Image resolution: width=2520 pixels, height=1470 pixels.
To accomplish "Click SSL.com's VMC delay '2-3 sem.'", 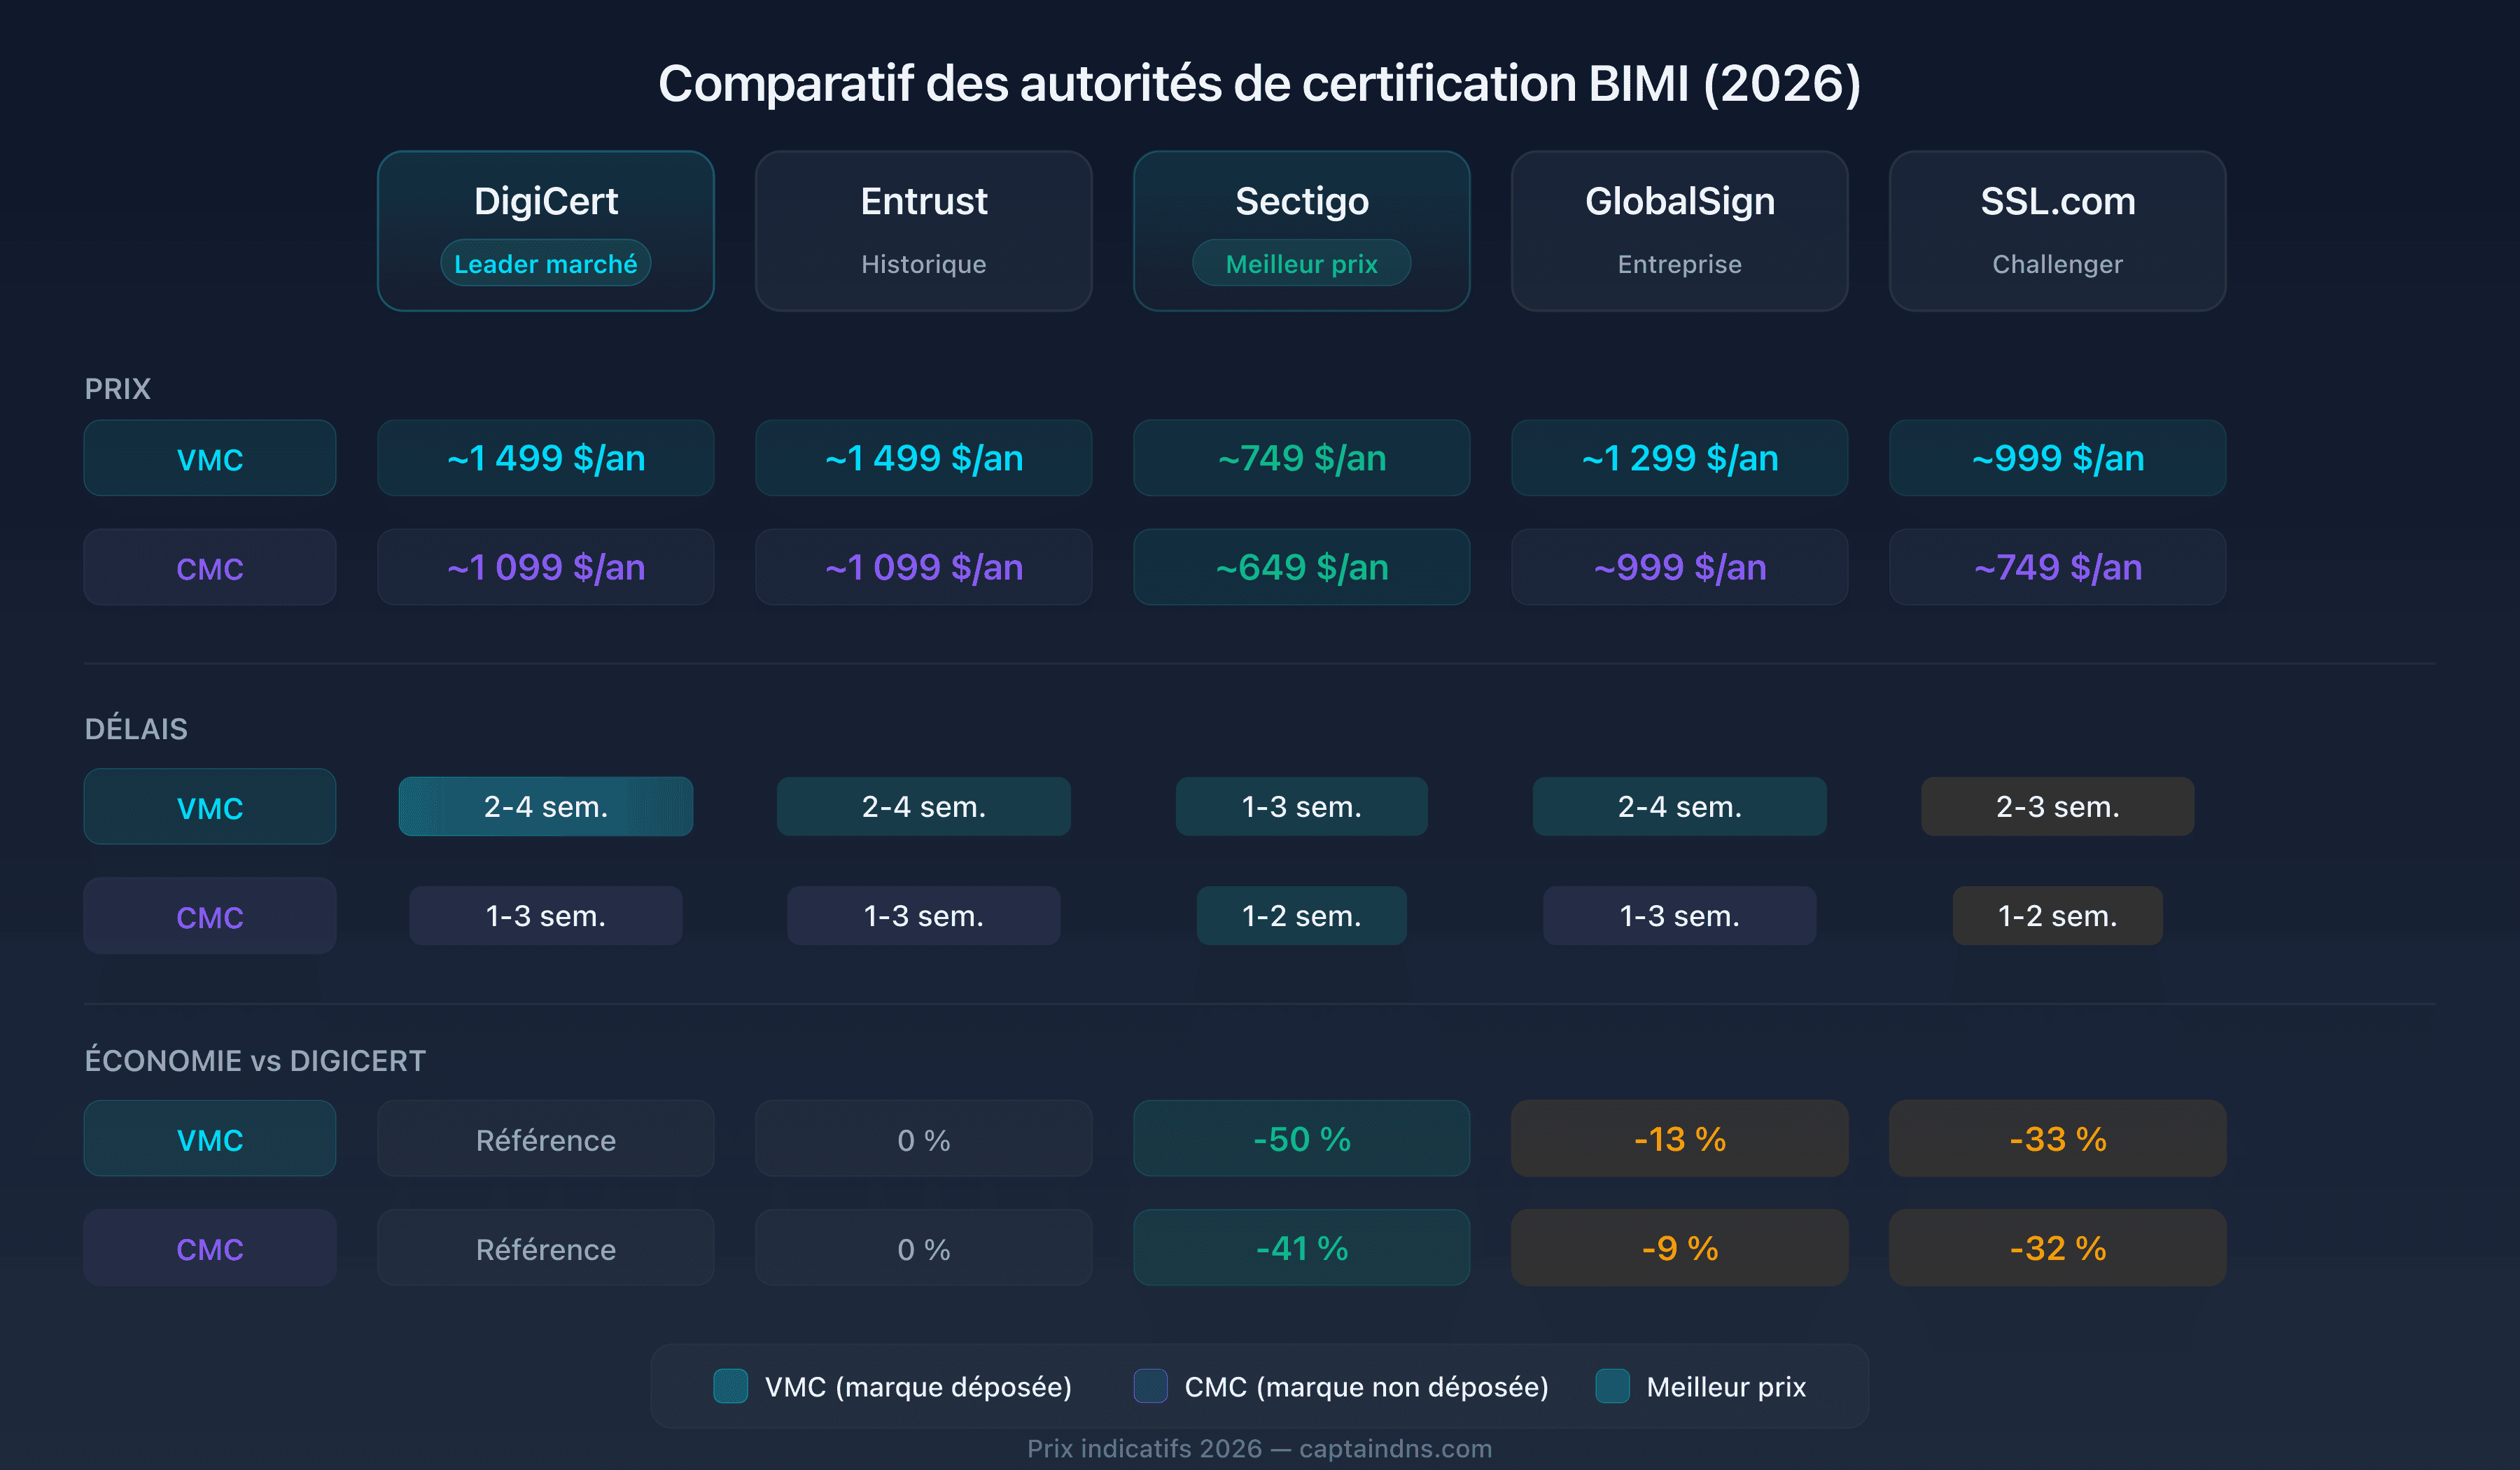I will (2058, 806).
